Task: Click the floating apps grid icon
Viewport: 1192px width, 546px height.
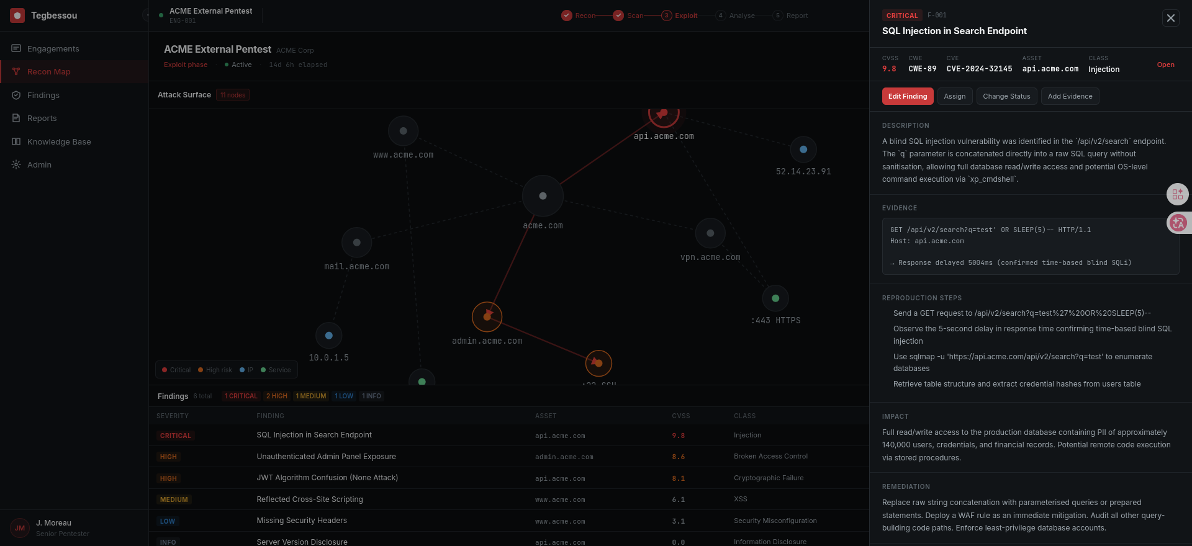Action: click(x=1178, y=194)
